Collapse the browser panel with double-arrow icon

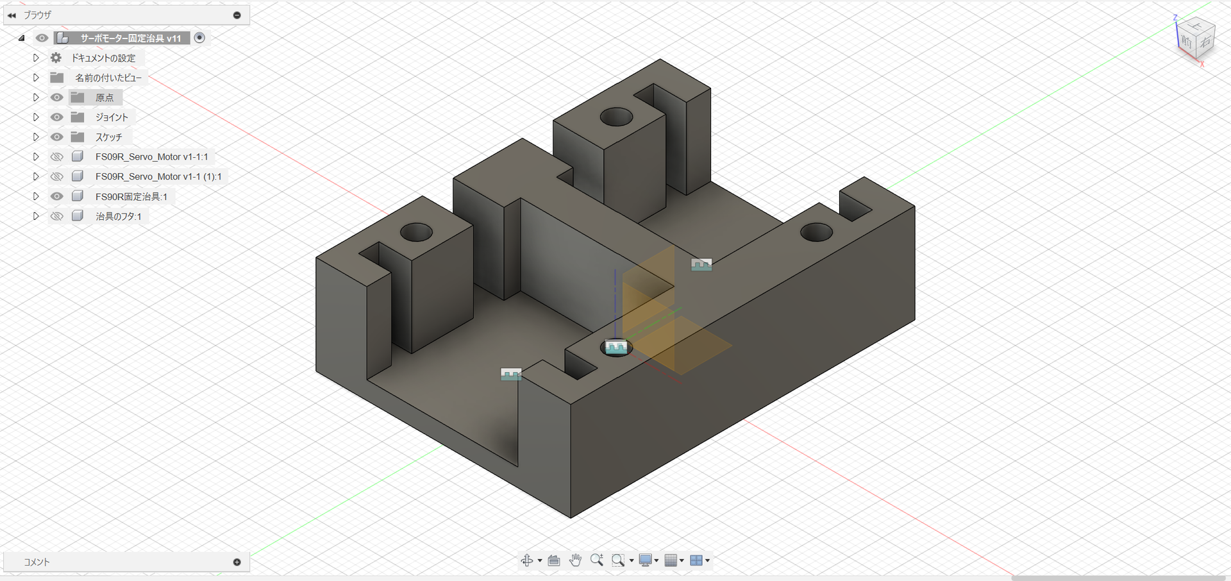[12, 15]
